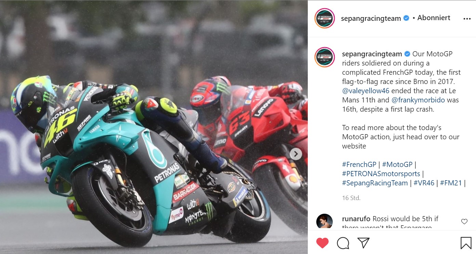
Task: Click the Abonniert following button
Action: (x=434, y=18)
